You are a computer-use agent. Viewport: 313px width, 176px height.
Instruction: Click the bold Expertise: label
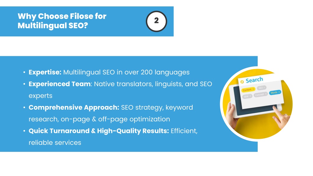[45, 72]
